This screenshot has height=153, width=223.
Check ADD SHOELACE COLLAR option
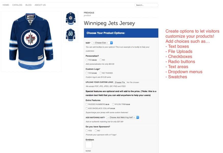[x=87, y=108]
